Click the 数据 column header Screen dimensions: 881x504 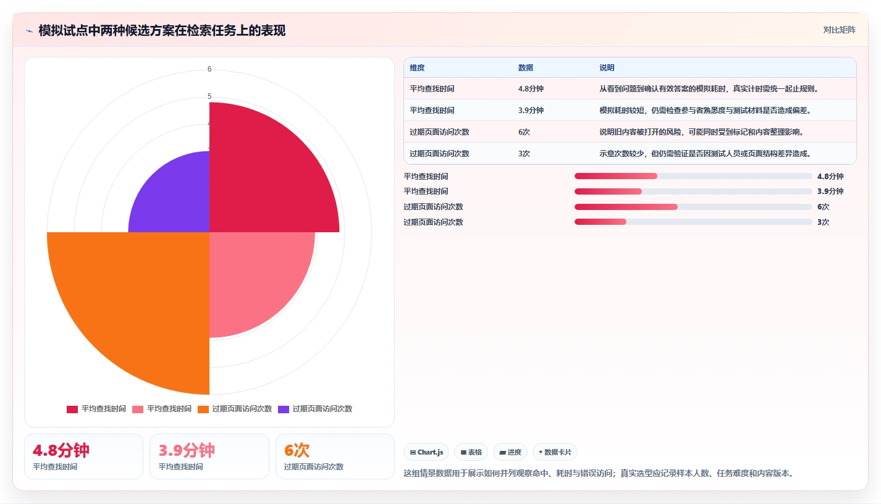click(x=526, y=68)
